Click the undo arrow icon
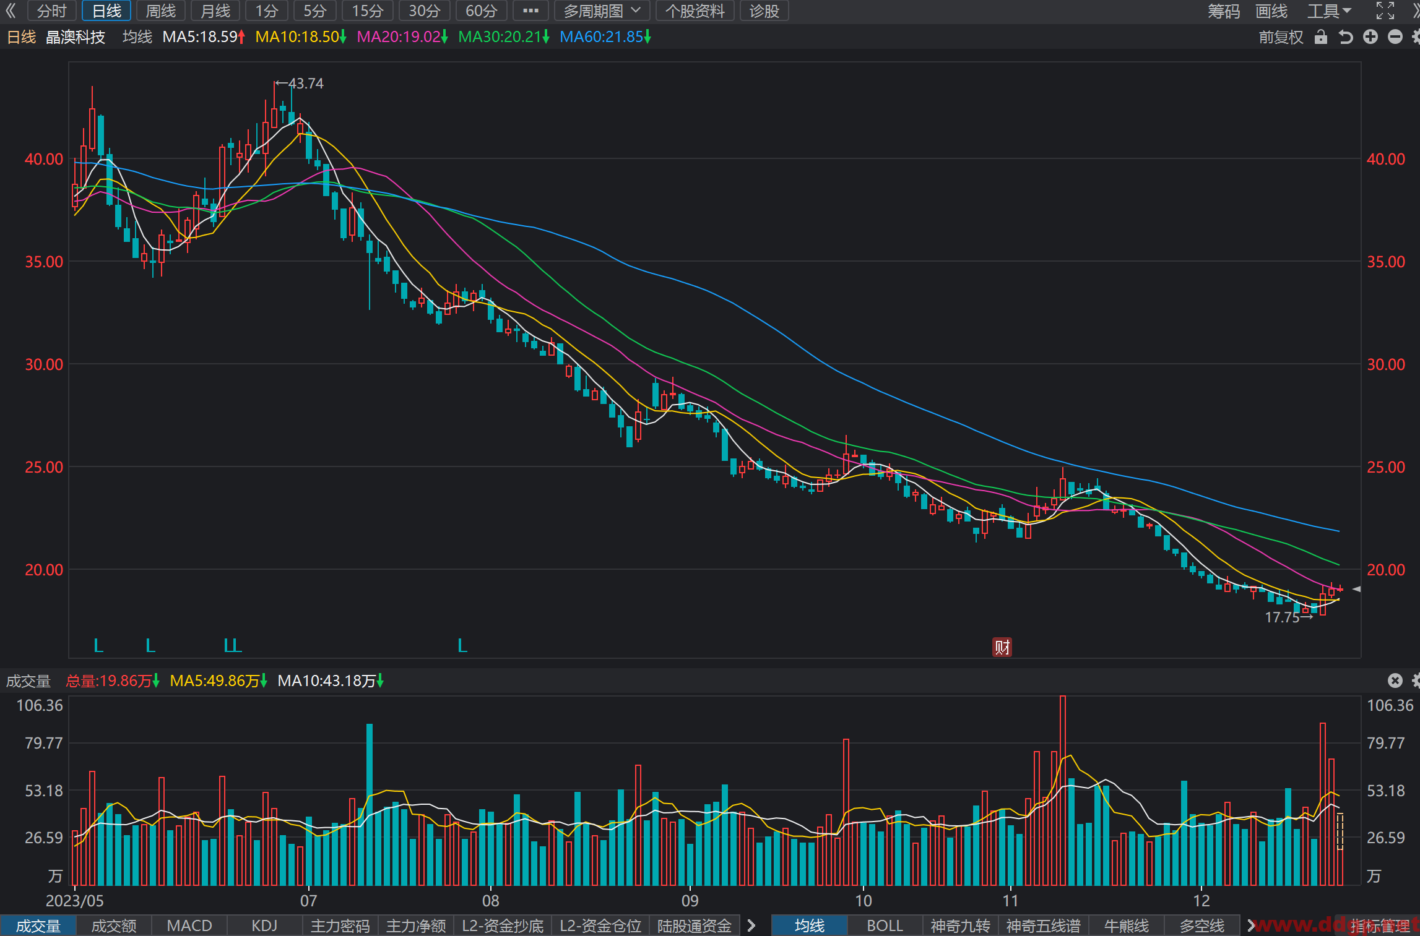The image size is (1420, 936). click(x=1346, y=37)
